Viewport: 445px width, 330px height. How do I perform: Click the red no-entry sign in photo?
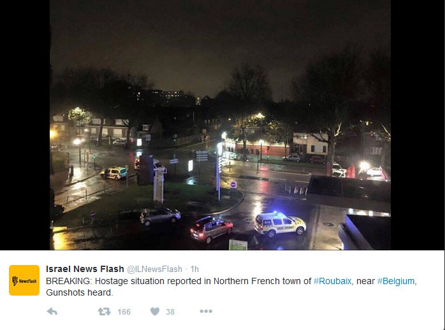point(233,185)
